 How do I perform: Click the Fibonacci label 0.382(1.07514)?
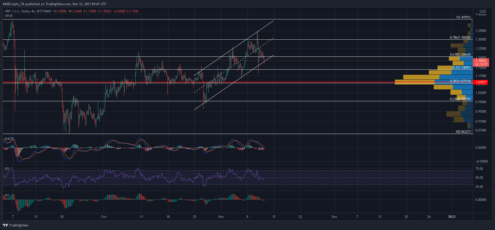[460, 81]
